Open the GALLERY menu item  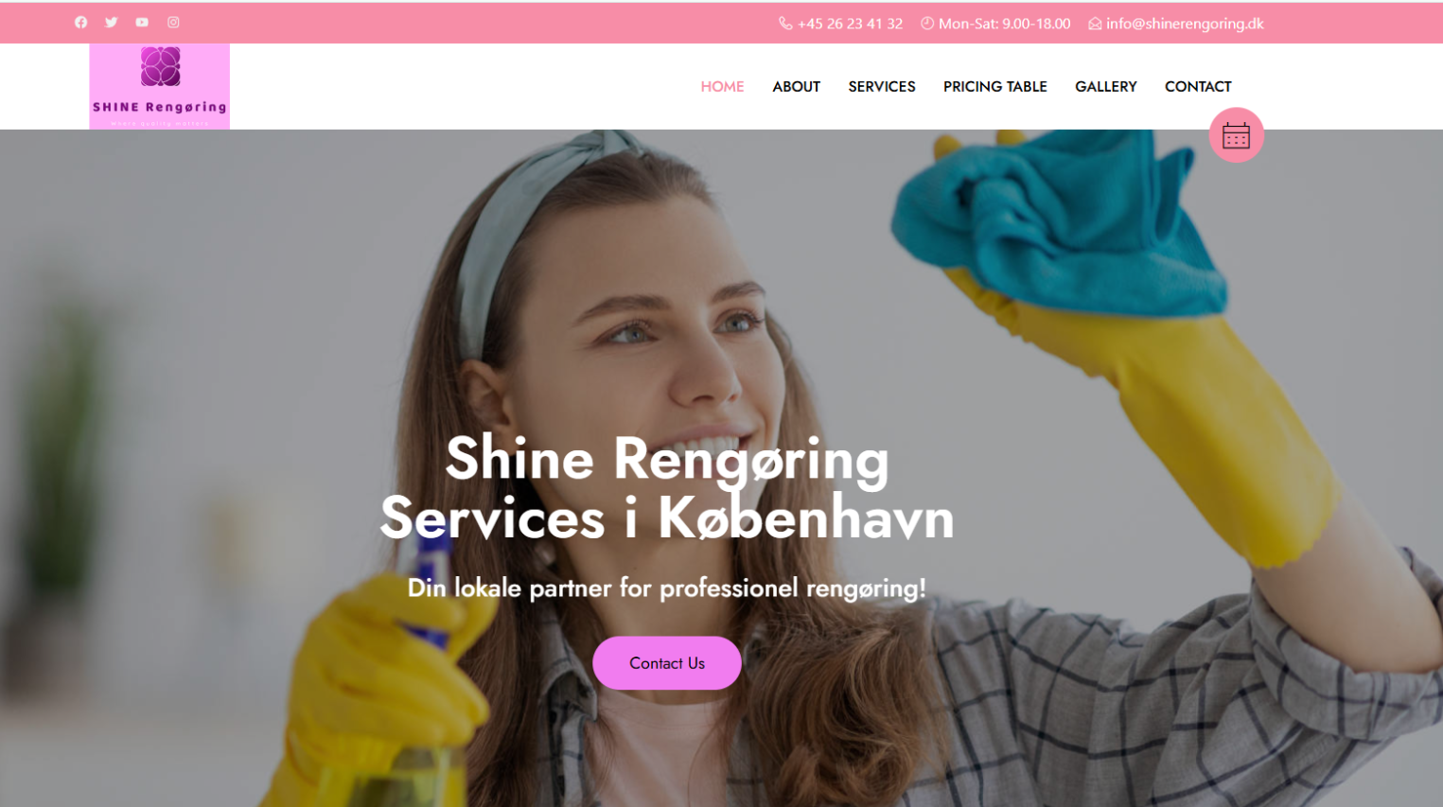point(1105,86)
